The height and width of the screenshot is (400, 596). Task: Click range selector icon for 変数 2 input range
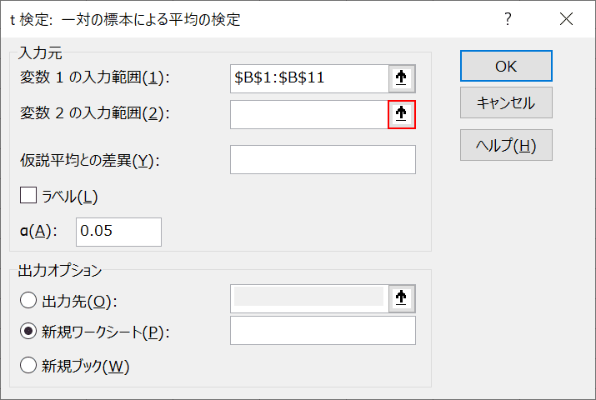click(x=402, y=114)
